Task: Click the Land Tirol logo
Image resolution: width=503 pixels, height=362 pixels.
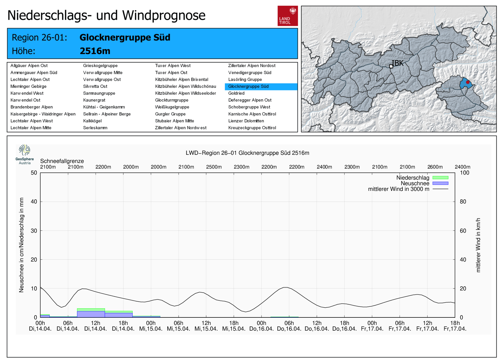Action: 287,16
